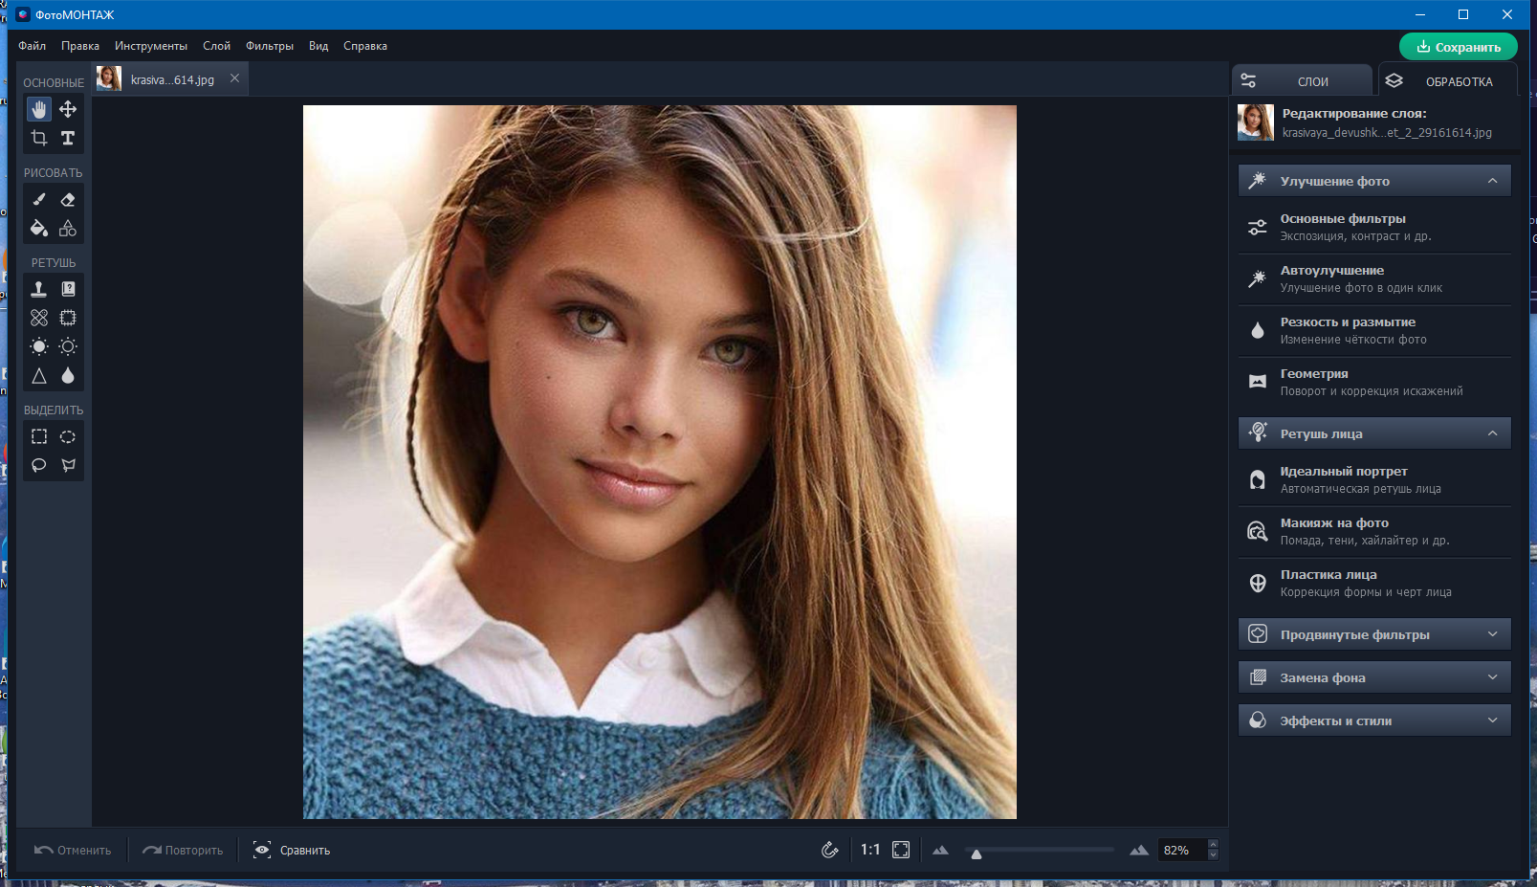Select the Shapes tool
This screenshot has width=1537, height=887.
pyautogui.click(x=68, y=229)
